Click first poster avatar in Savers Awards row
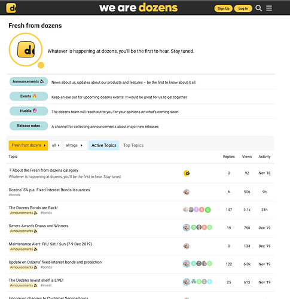Image resolution: width=290 pixels, height=299 pixels. (187, 227)
